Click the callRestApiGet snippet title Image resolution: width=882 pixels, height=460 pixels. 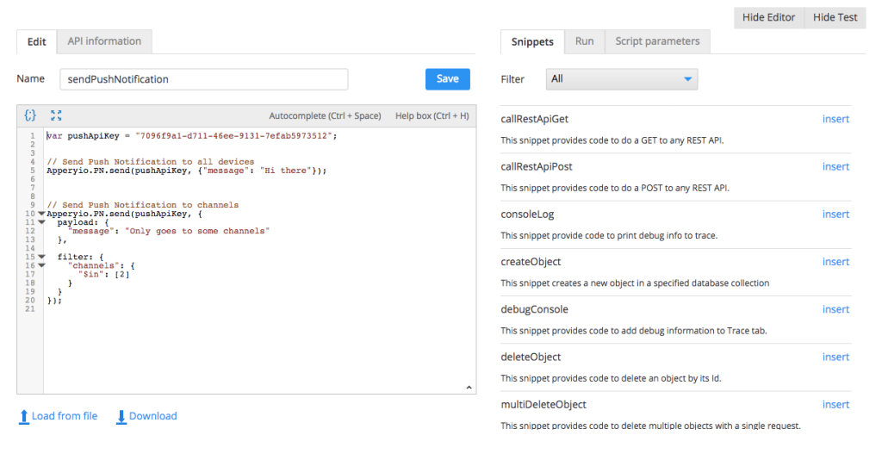tap(534, 119)
